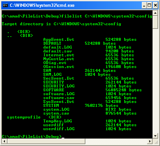Click the default.LOG file name

pos(57,47)
